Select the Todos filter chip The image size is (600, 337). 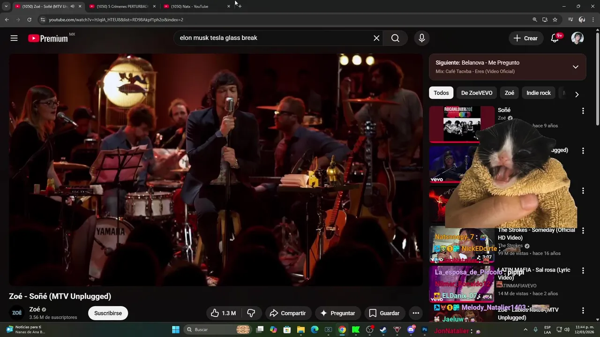[441, 93]
